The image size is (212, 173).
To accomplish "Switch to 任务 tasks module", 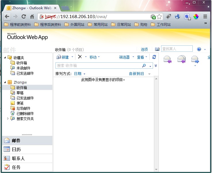I will [x=27, y=167].
